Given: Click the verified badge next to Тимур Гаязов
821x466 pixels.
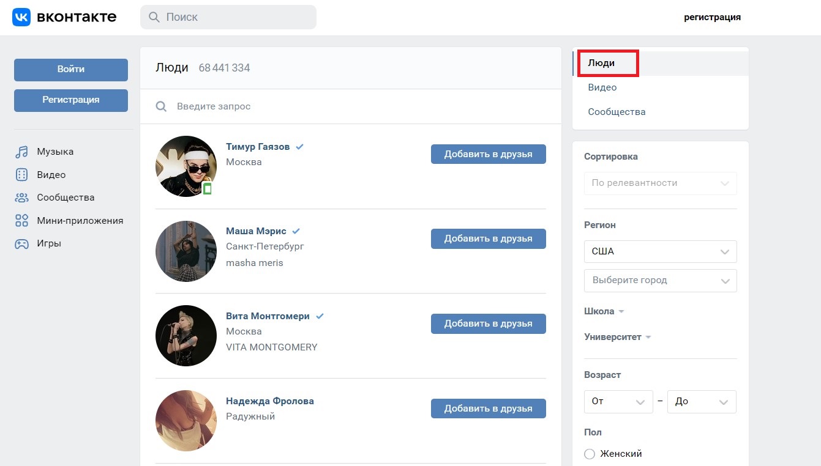Looking at the screenshot, I should click(299, 146).
